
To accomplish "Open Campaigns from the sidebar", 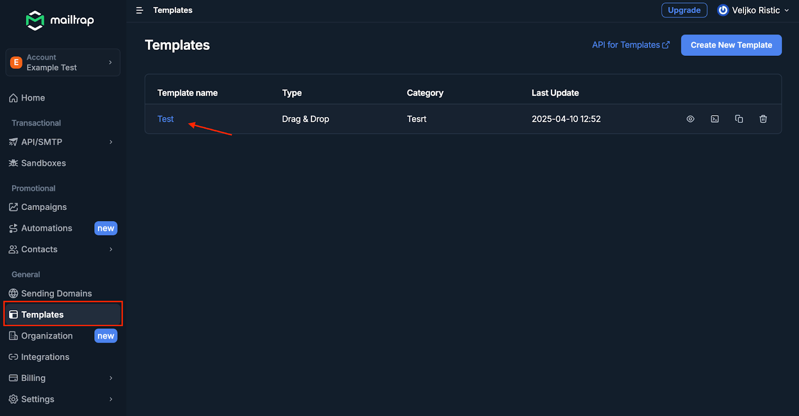I will [43, 207].
